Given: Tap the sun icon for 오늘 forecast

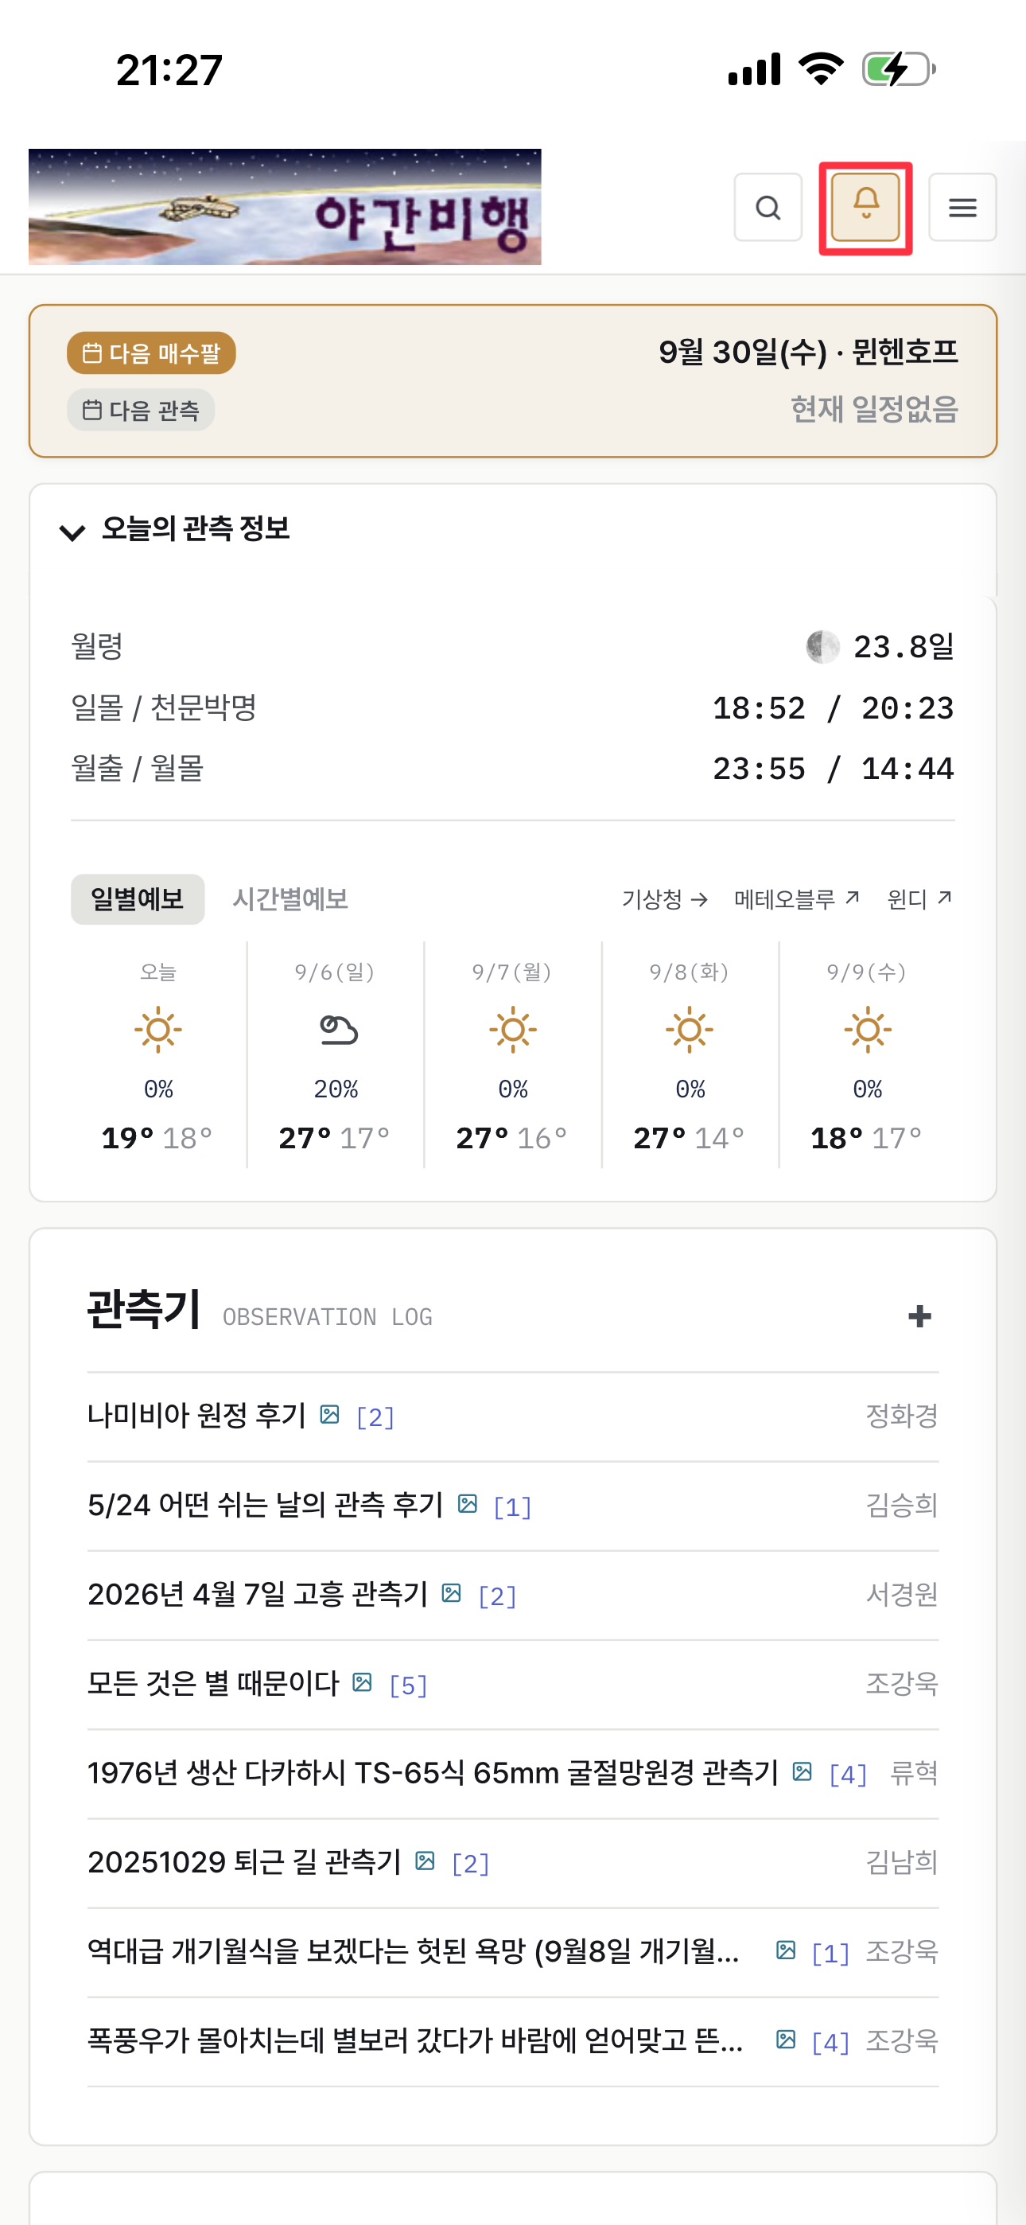Looking at the screenshot, I should point(158,1030).
